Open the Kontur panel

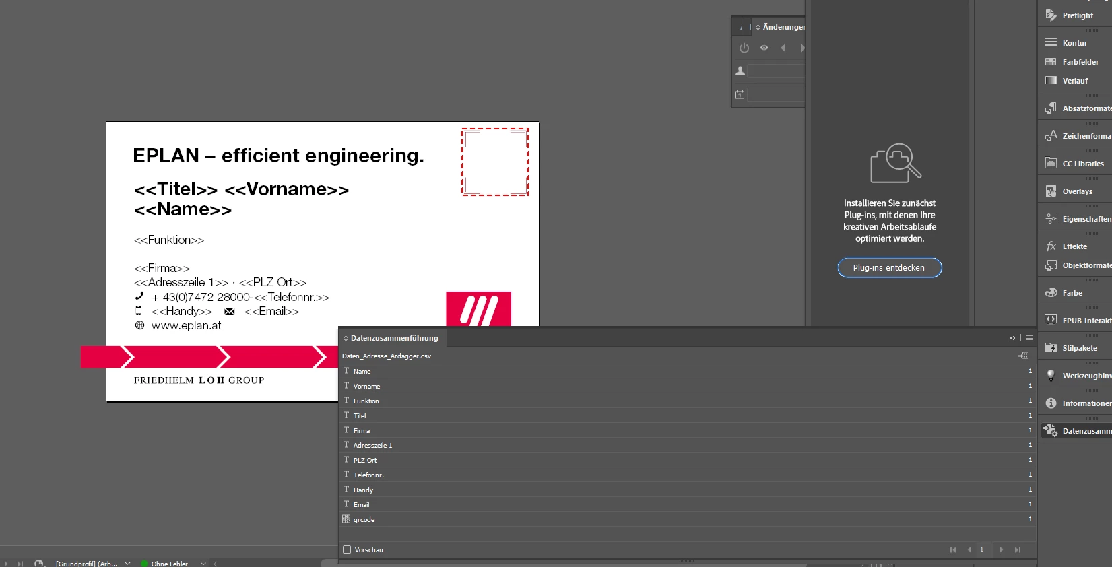(x=1076, y=43)
